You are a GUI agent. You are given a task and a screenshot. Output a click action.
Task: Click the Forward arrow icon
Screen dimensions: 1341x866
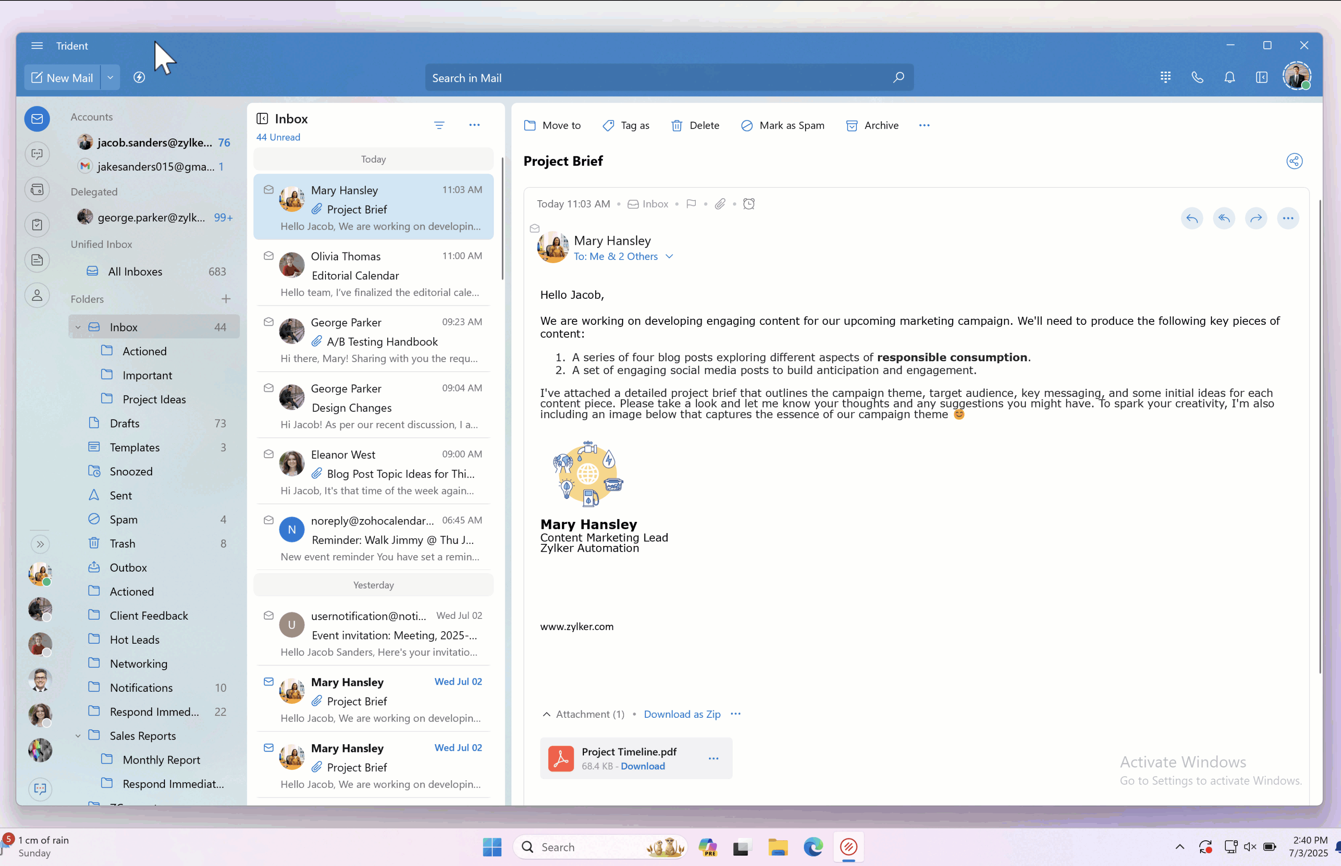pos(1256,218)
